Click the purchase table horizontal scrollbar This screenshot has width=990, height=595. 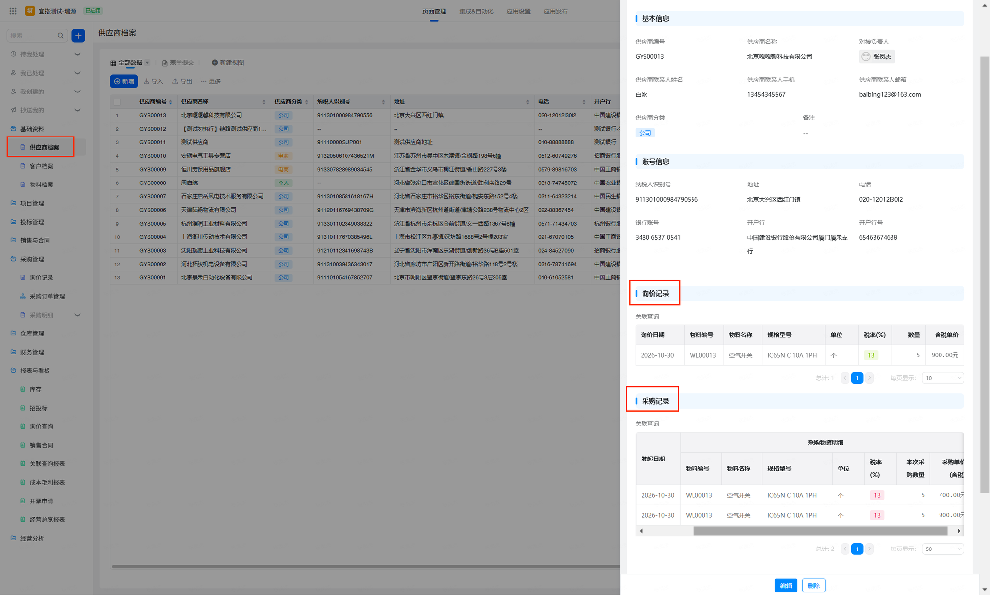pos(820,531)
